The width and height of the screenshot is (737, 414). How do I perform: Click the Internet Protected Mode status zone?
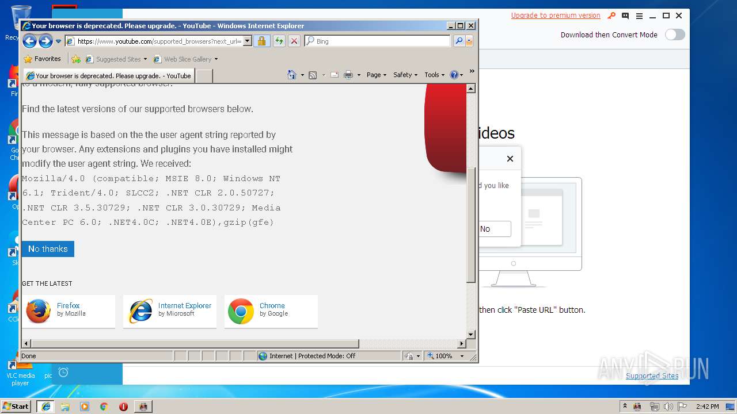[x=329, y=356]
